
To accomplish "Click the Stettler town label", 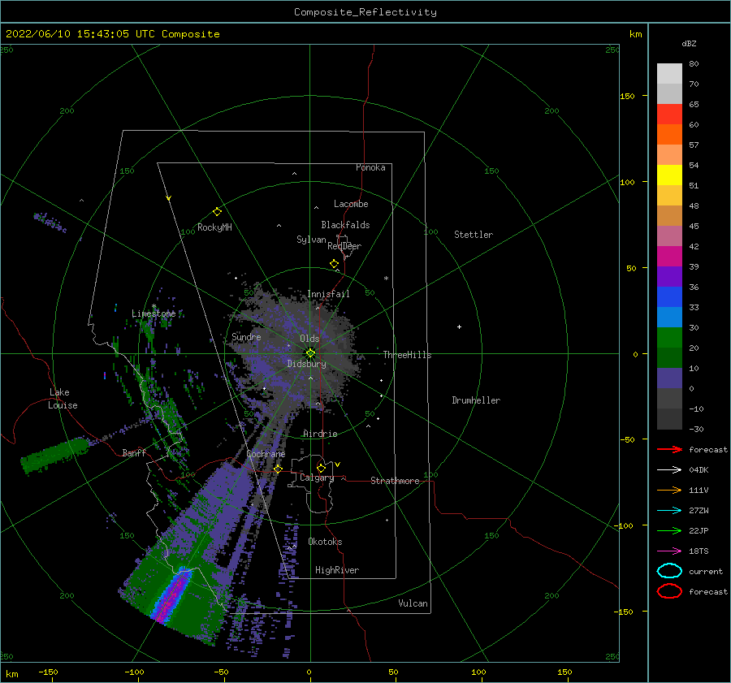I will 474,235.
